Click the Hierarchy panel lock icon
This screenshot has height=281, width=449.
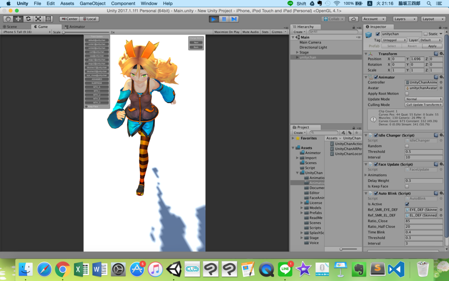coord(353,27)
